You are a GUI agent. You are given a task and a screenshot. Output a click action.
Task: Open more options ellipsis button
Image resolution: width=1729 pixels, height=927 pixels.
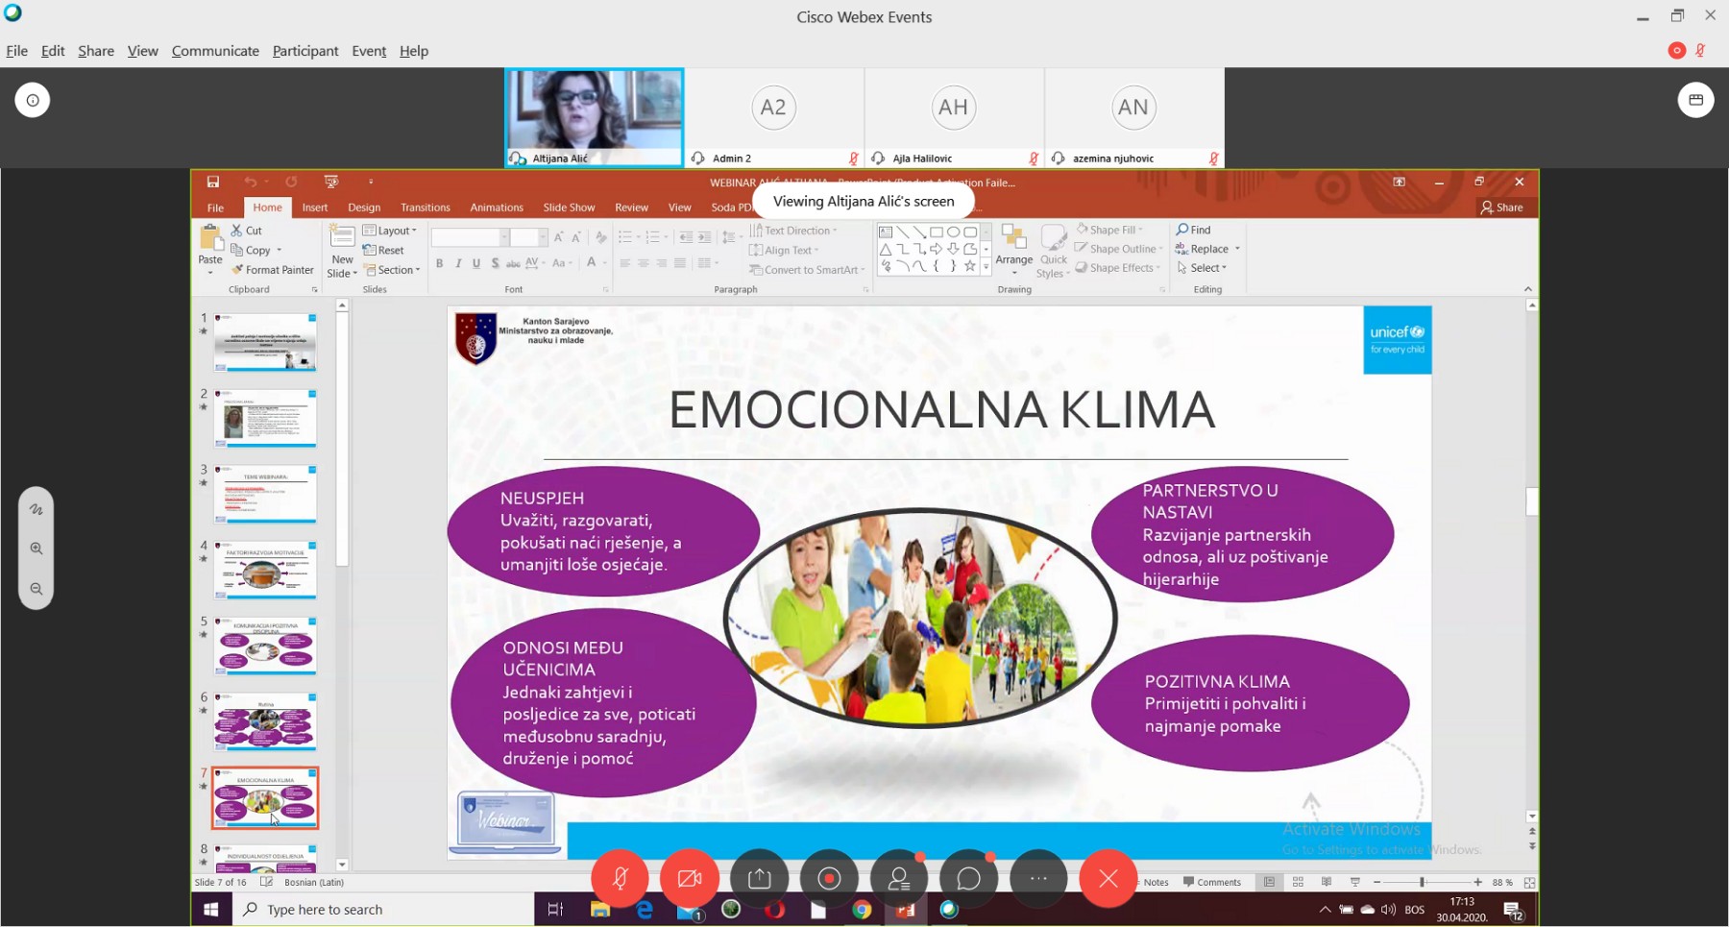coord(1038,878)
